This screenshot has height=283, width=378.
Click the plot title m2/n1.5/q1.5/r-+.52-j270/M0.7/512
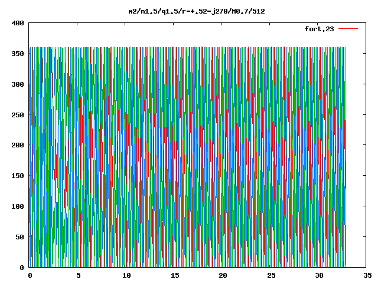pos(197,11)
